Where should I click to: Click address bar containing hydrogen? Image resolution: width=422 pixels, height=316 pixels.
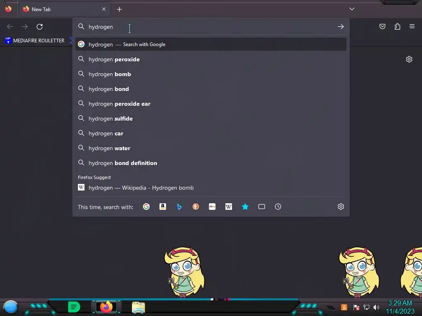pyautogui.click(x=211, y=27)
